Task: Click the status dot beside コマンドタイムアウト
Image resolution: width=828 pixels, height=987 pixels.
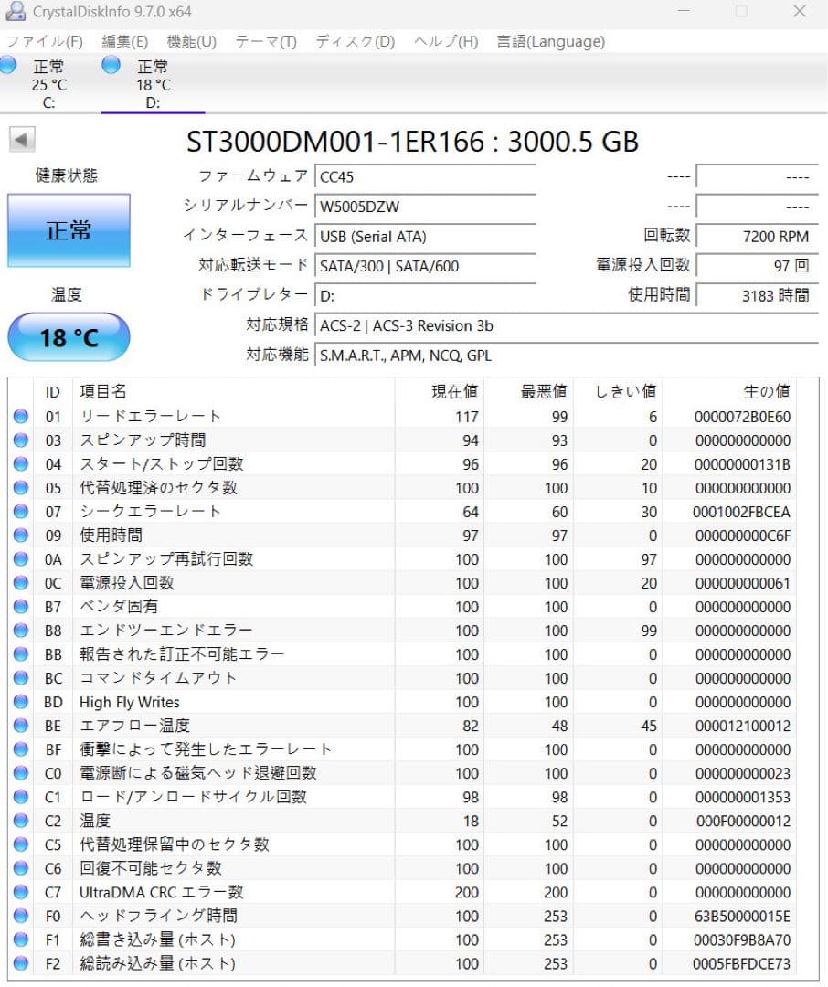Action: [x=20, y=678]
